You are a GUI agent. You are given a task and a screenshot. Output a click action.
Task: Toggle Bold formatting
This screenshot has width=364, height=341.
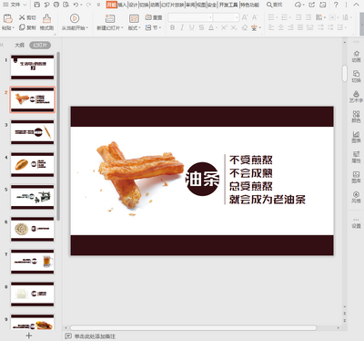172,27
